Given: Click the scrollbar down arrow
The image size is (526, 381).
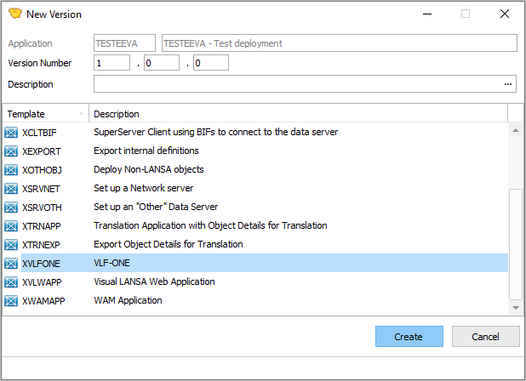Looking at the screenshot, I should pyautogui.click(x=516, y=308).
